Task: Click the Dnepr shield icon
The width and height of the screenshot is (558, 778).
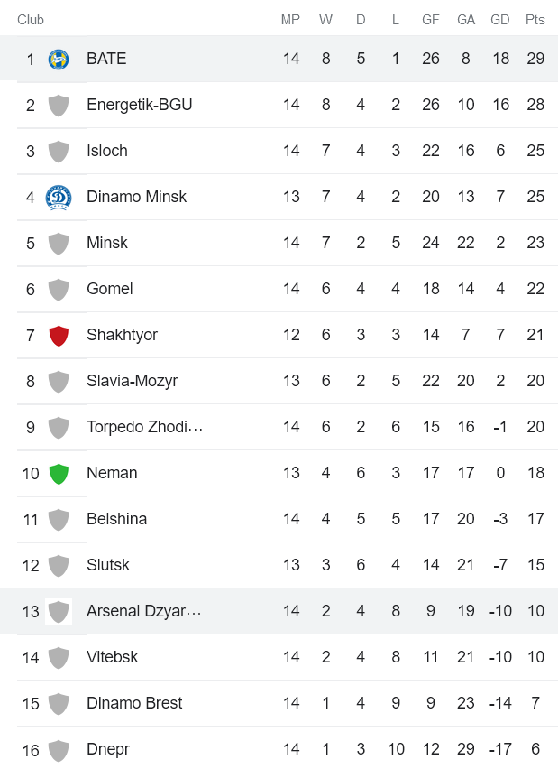Action: [x=59, y=749]
